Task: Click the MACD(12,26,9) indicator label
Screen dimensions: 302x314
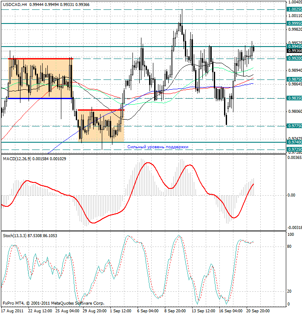Action: [17, 158]
